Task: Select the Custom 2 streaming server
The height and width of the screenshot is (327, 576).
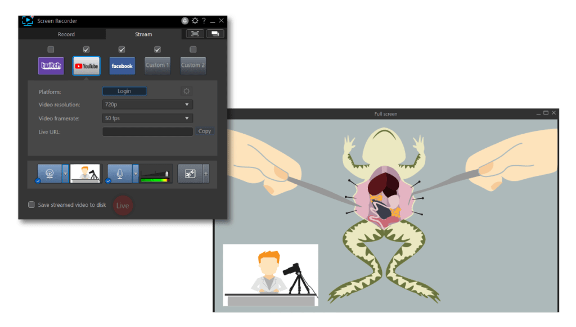Action: pyautogui.click(x=193, y=66)
